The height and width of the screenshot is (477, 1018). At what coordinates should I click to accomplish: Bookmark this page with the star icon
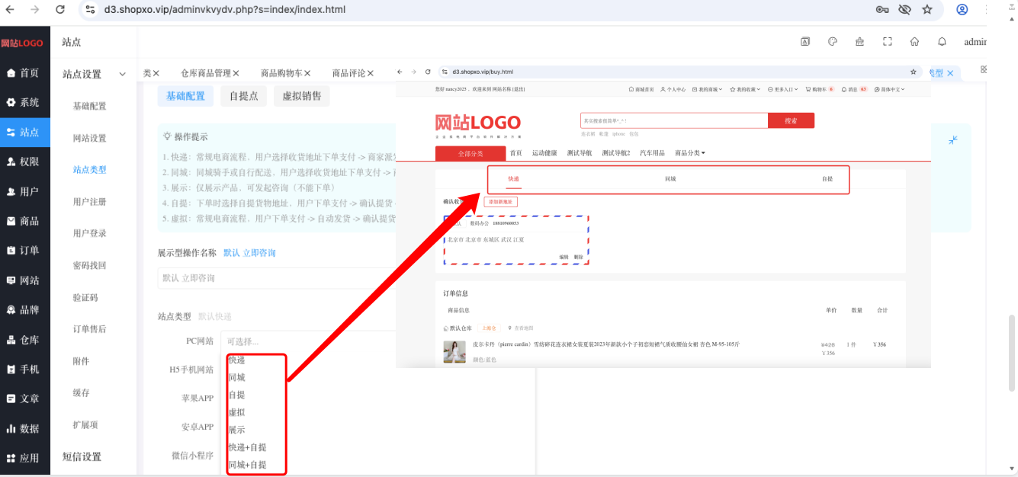(927, 9)
